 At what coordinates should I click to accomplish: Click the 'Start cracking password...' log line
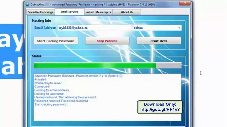(51, 104)
